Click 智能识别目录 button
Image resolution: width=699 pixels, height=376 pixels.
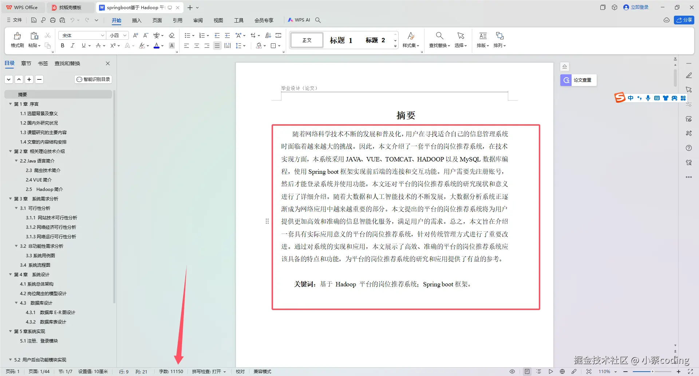pos(93,79)
